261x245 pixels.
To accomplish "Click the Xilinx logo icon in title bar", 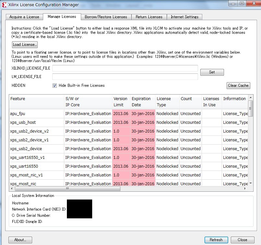I will point(4,5).
